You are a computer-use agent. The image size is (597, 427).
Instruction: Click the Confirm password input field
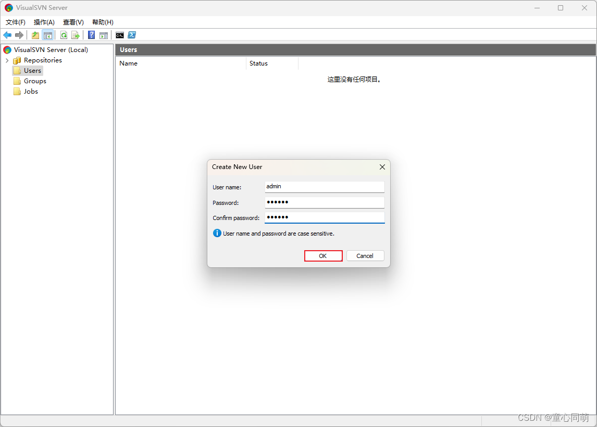click(x=325, y=217)
